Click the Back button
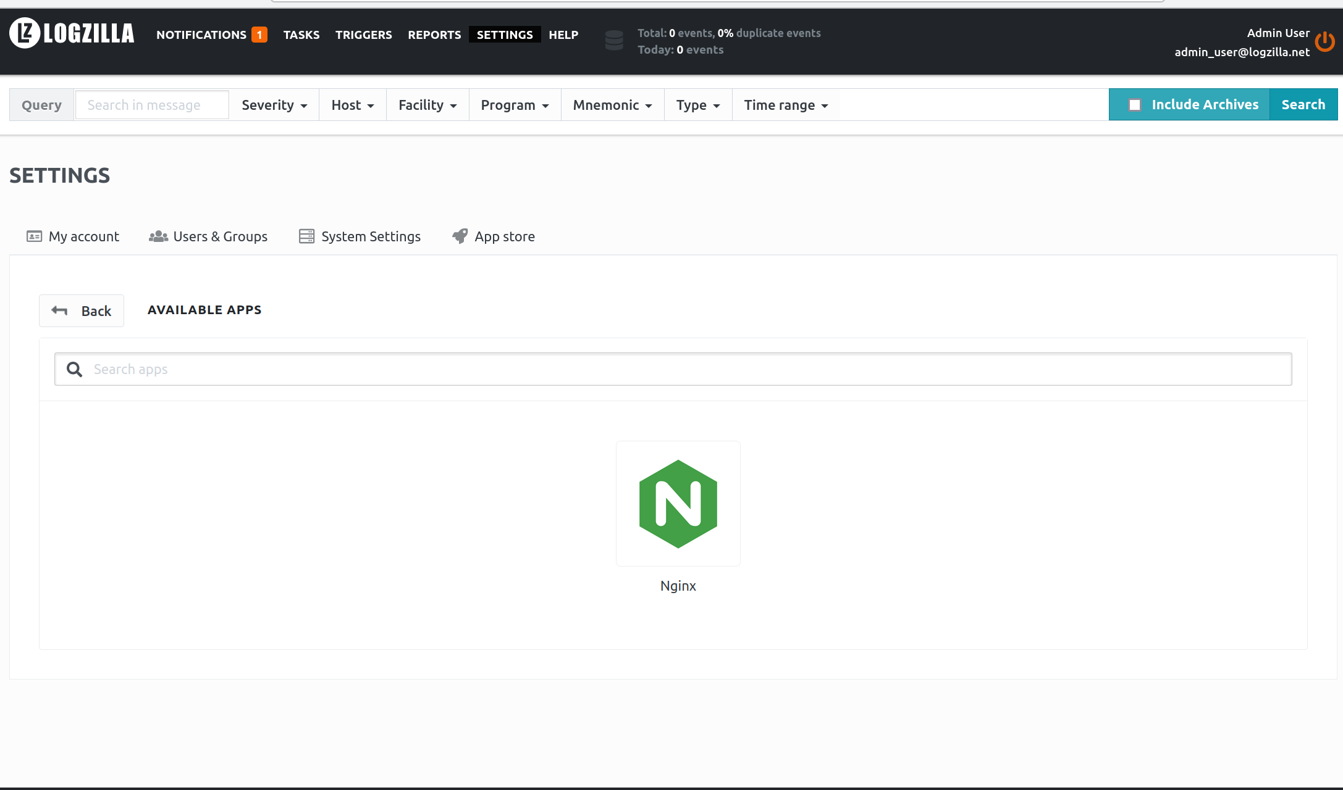This screenshot has height=790, width=1343. coord(82,310)
